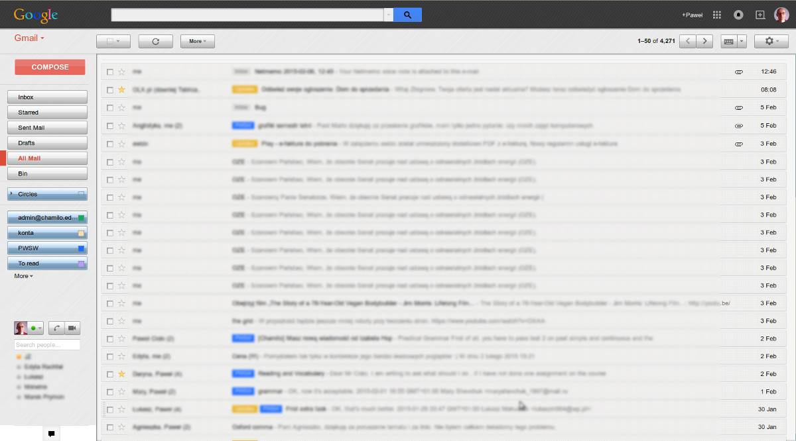Image resolution: width=796 pixels, height=441 pixels.
Task: Open the More actions dropdown in toolbar
Action: point(197,41)
